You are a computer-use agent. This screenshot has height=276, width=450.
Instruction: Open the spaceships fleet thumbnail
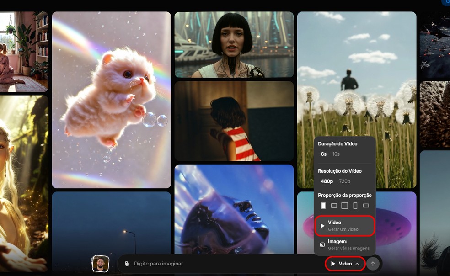click(x=435, y=45)
